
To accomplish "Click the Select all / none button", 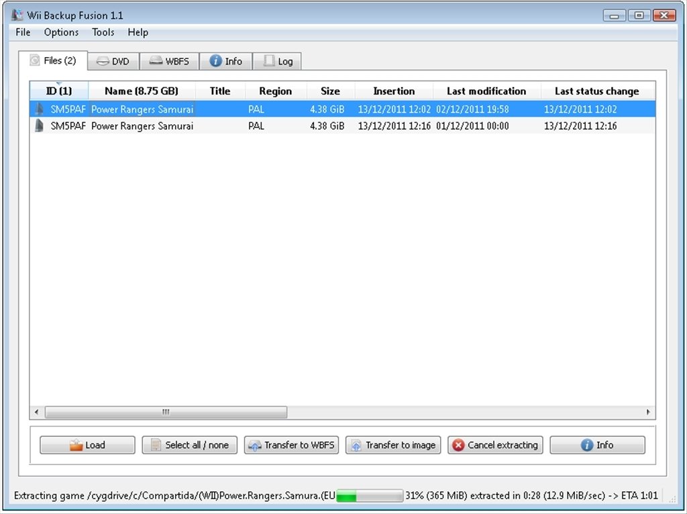I will (189, 445).
